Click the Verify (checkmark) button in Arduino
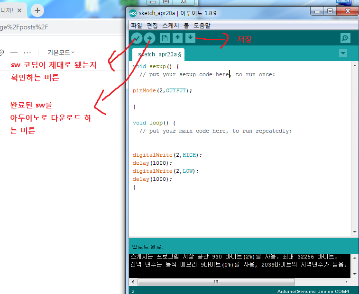 137,38
